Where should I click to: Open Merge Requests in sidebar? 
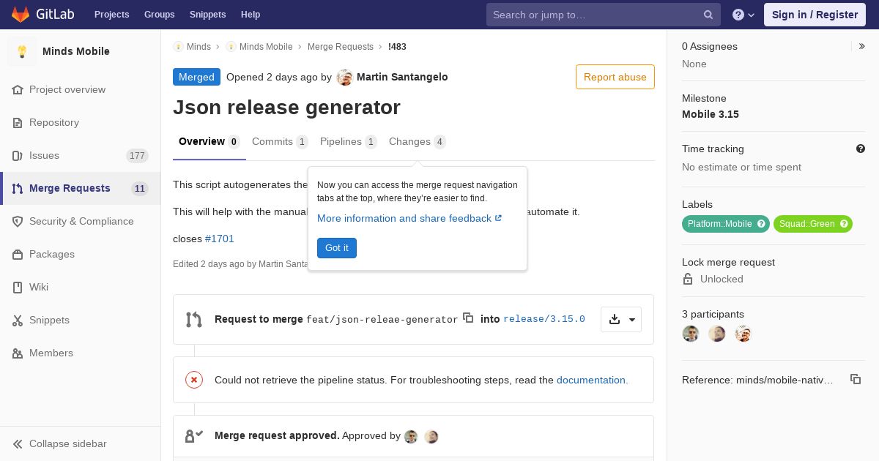point(81,188)
